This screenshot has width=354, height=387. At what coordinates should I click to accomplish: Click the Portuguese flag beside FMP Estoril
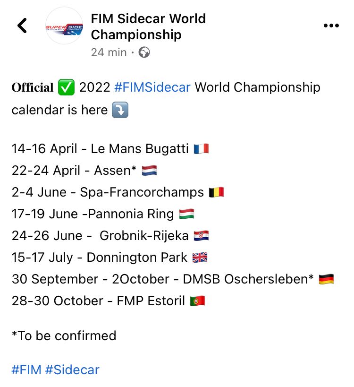(197, 301)
